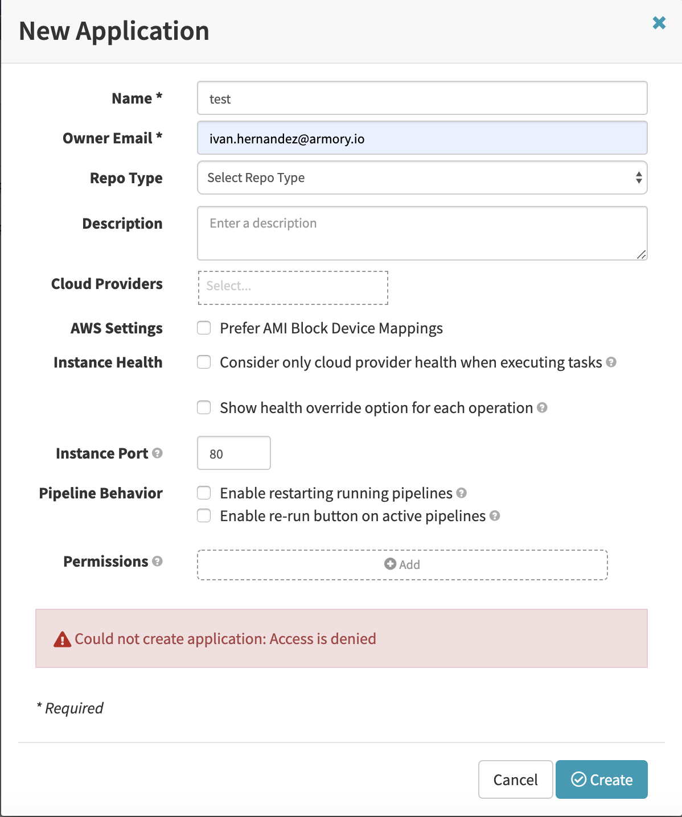Click help icon after cloud provider health option

[611, 362]
